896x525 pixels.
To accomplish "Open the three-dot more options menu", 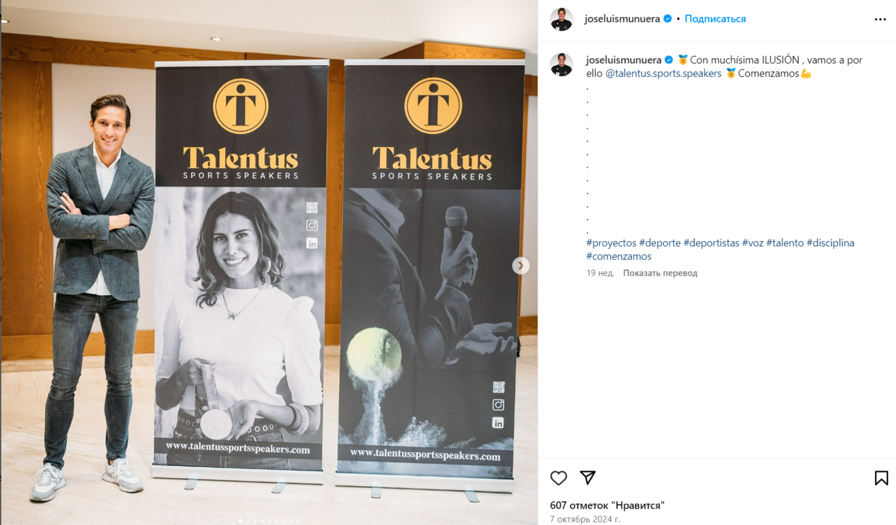I will [880, 19].
